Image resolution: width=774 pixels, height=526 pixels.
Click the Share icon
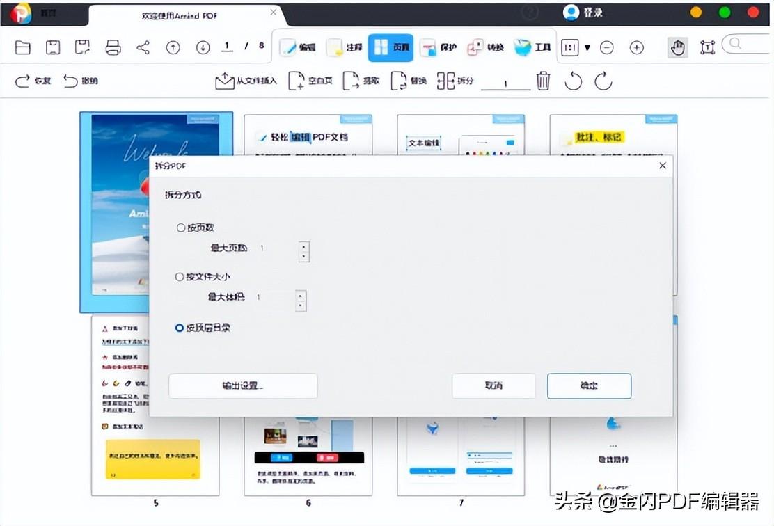(x=143, y=48)
